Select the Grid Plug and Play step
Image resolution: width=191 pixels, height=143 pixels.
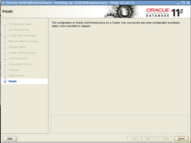coord(19,30)
